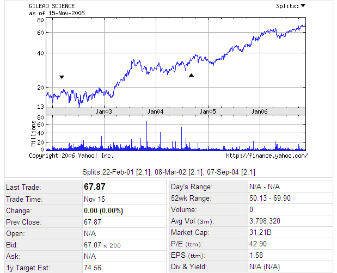Click the tallest volume spike in late 2003
Viewport: 337px width, 273px height.
[x=147, y=134]
